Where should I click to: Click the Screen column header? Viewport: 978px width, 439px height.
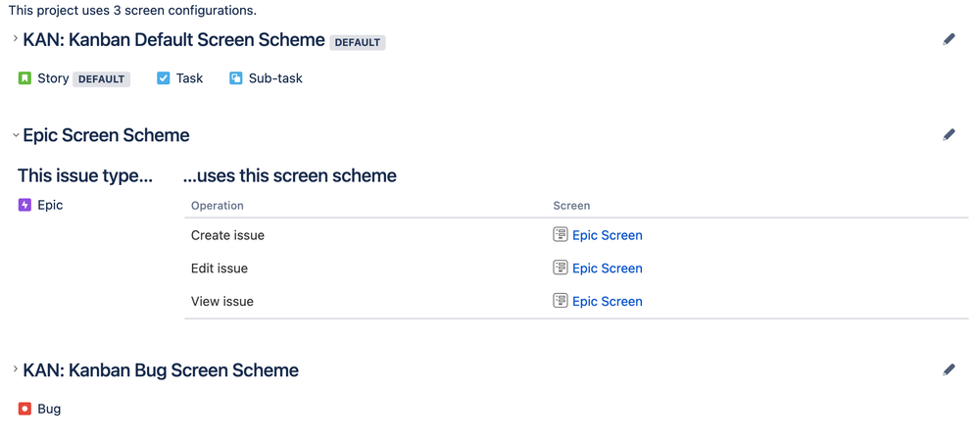tap(571, 206)
